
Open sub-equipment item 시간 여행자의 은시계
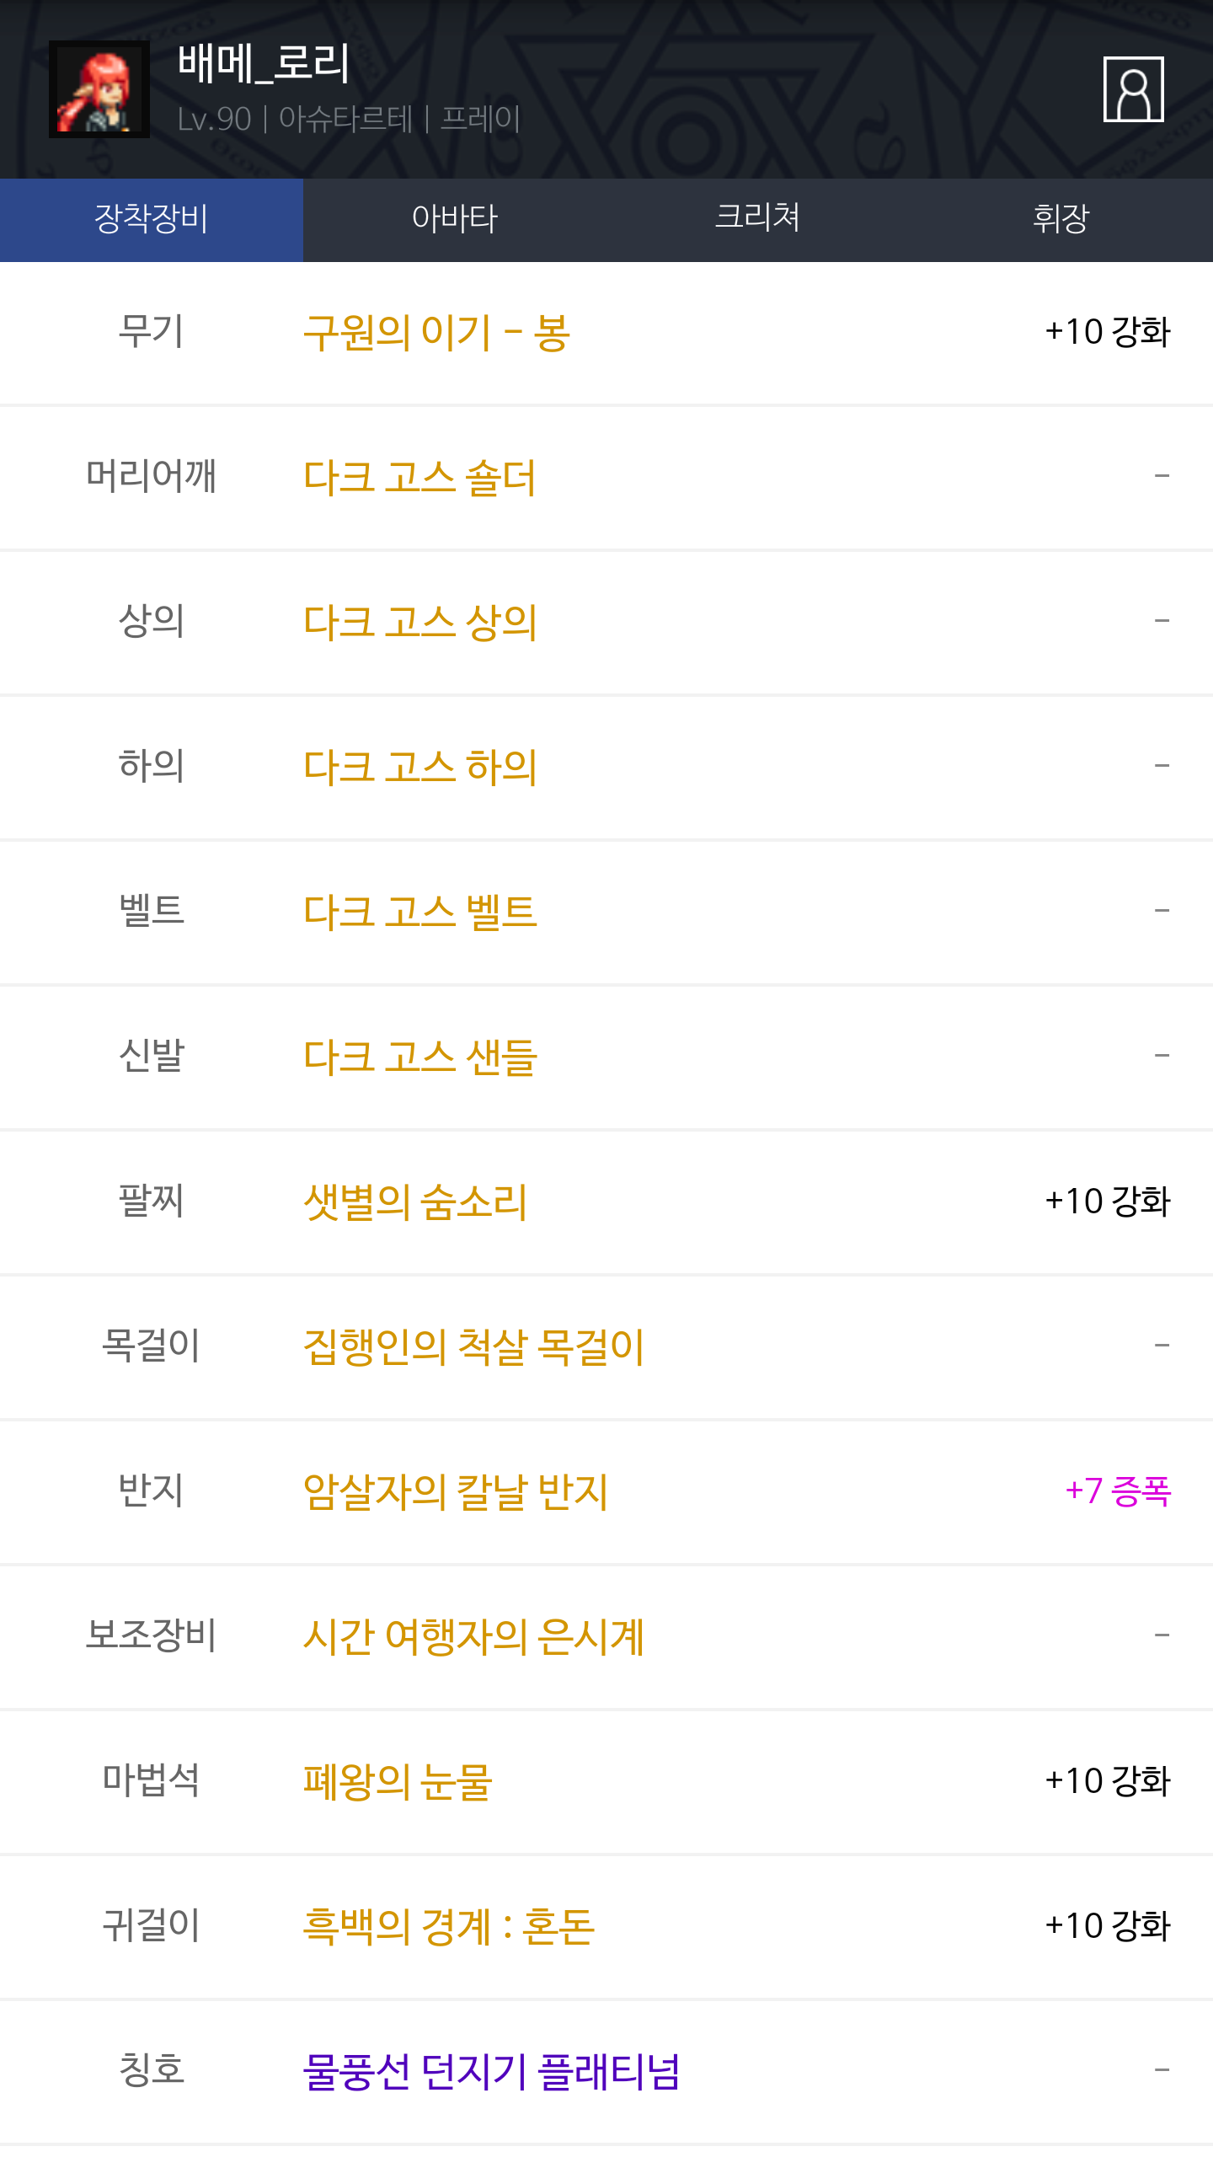[x=473, y=1637]
